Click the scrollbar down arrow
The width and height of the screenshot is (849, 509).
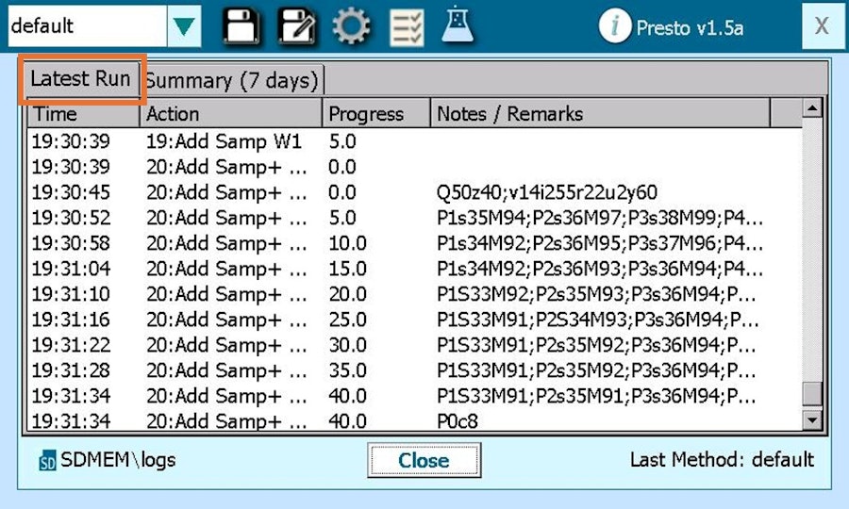coord(812,419)
